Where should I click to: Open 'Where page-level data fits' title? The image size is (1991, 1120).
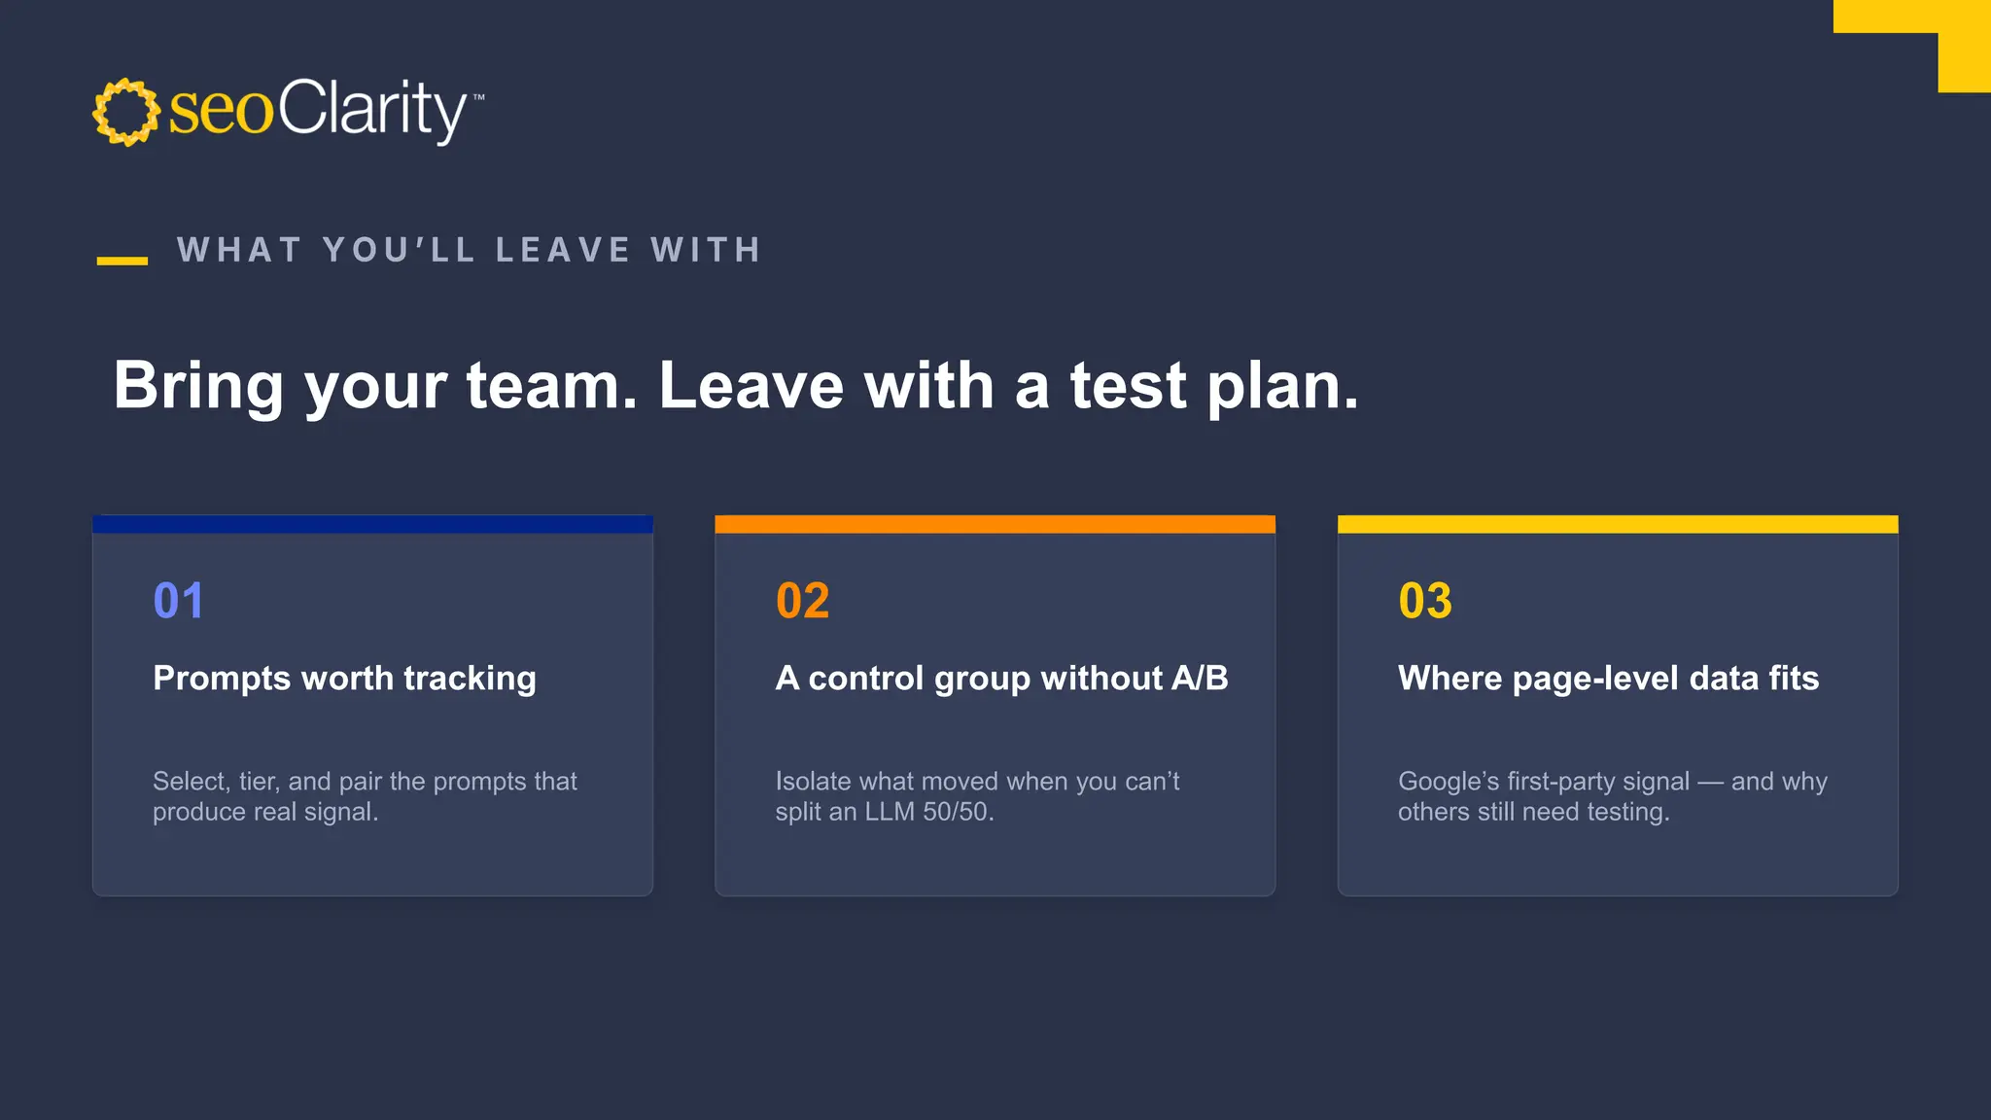coord(1608,679)
